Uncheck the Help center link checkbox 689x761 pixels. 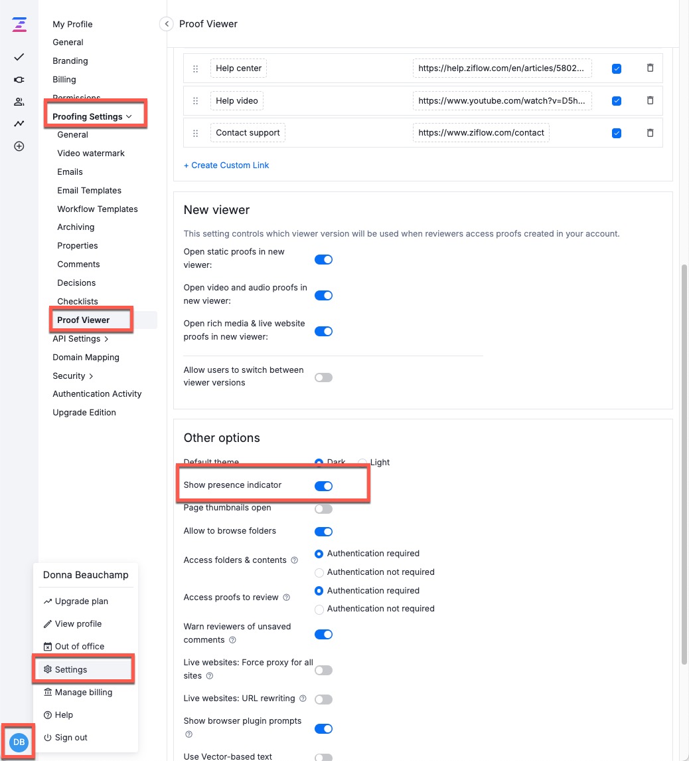point(617,68)
